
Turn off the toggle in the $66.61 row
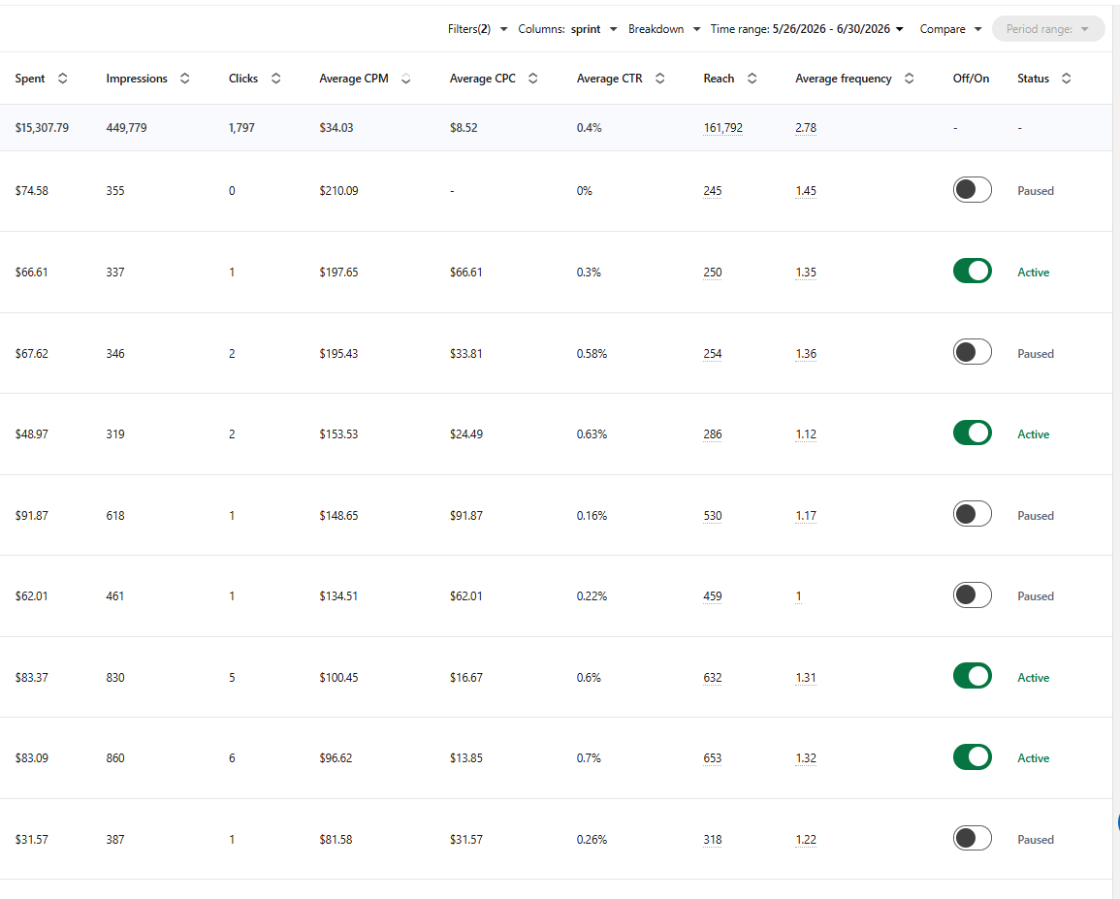point(973,272)
